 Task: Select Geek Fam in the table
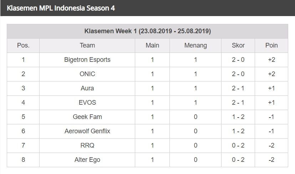[87, 117]
